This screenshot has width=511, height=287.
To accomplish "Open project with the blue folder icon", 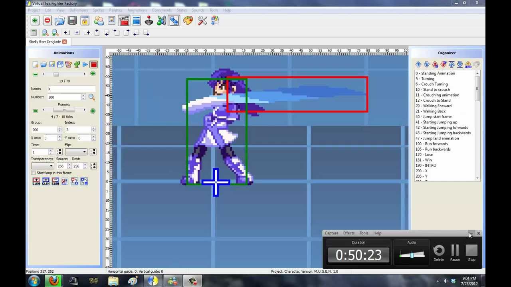I will pos(59,20).
